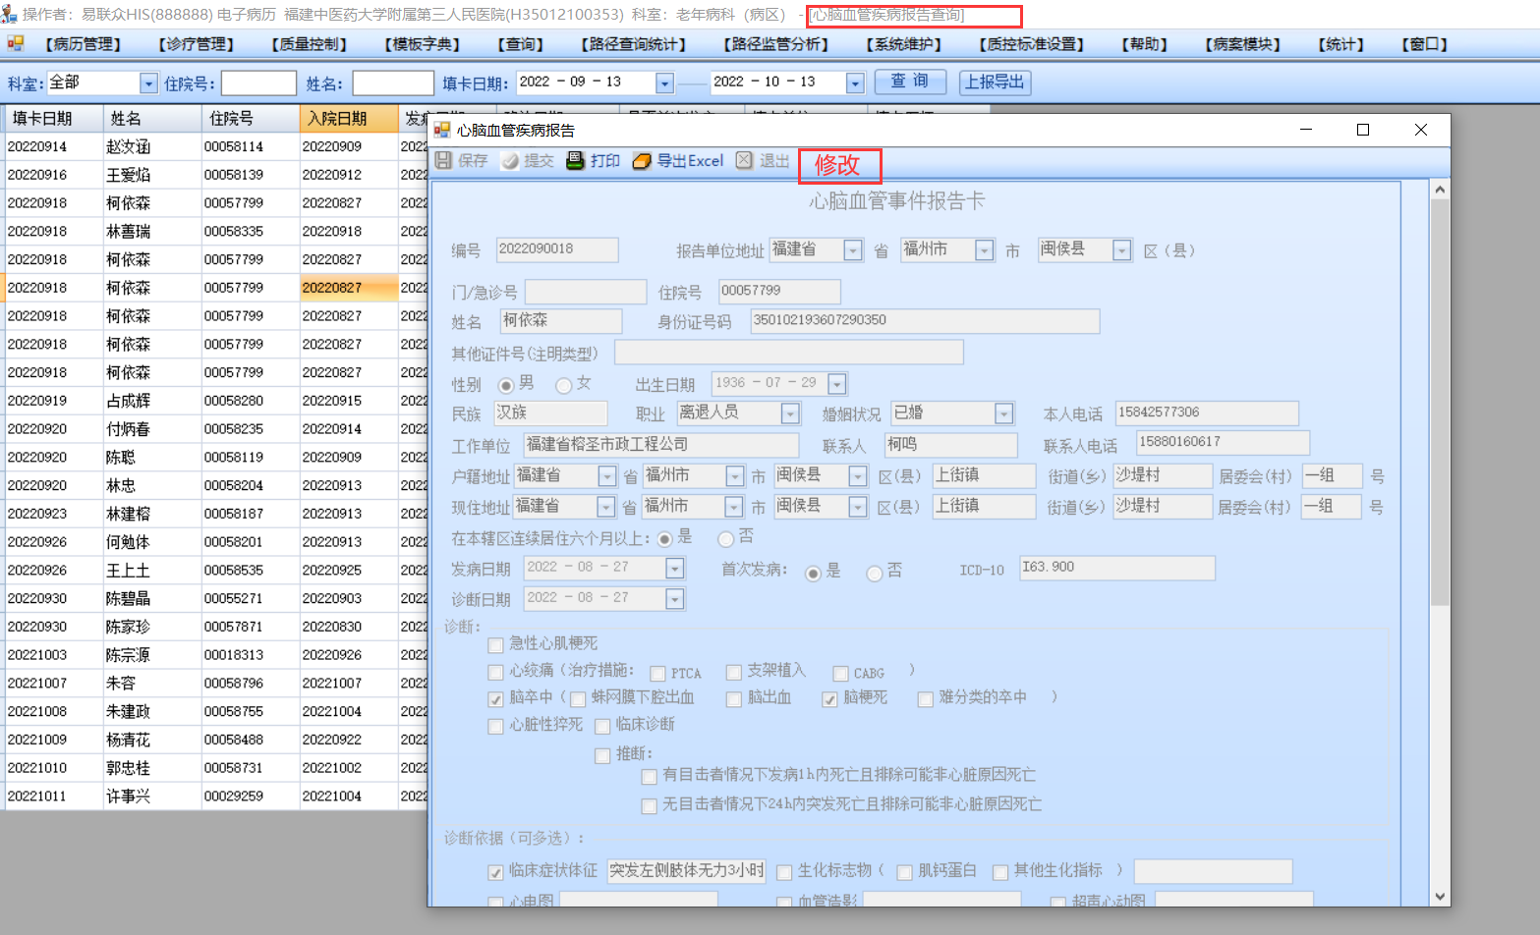Viewport: 1540px width, 935px height.
Task: Open the 发病日期 date dropdown
Action: point(674,569)
